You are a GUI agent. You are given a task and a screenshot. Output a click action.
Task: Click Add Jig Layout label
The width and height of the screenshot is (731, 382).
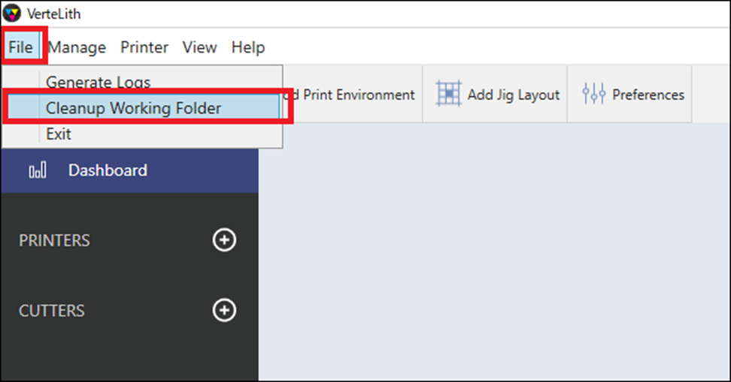(514, 95)
